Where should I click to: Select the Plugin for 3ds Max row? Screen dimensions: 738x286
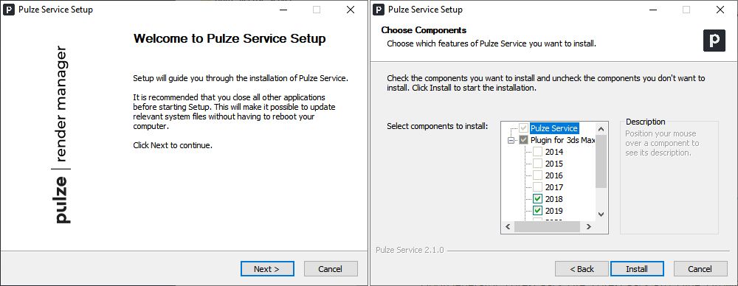(x=563, y=140)
